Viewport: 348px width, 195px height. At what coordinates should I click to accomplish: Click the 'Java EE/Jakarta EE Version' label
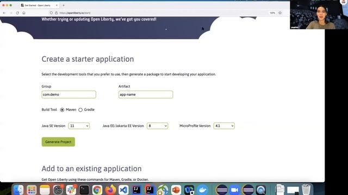123,126
